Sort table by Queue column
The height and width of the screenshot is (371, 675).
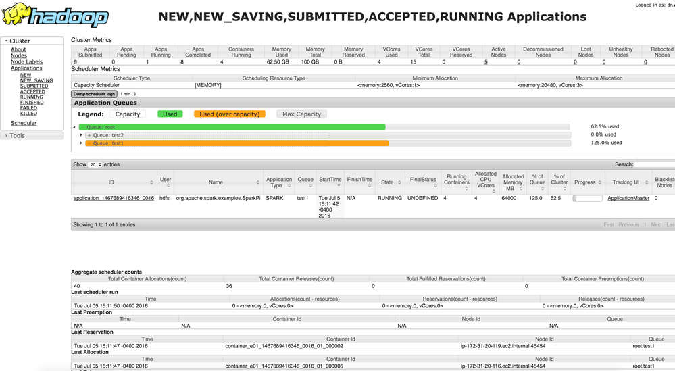click(305, 182)
